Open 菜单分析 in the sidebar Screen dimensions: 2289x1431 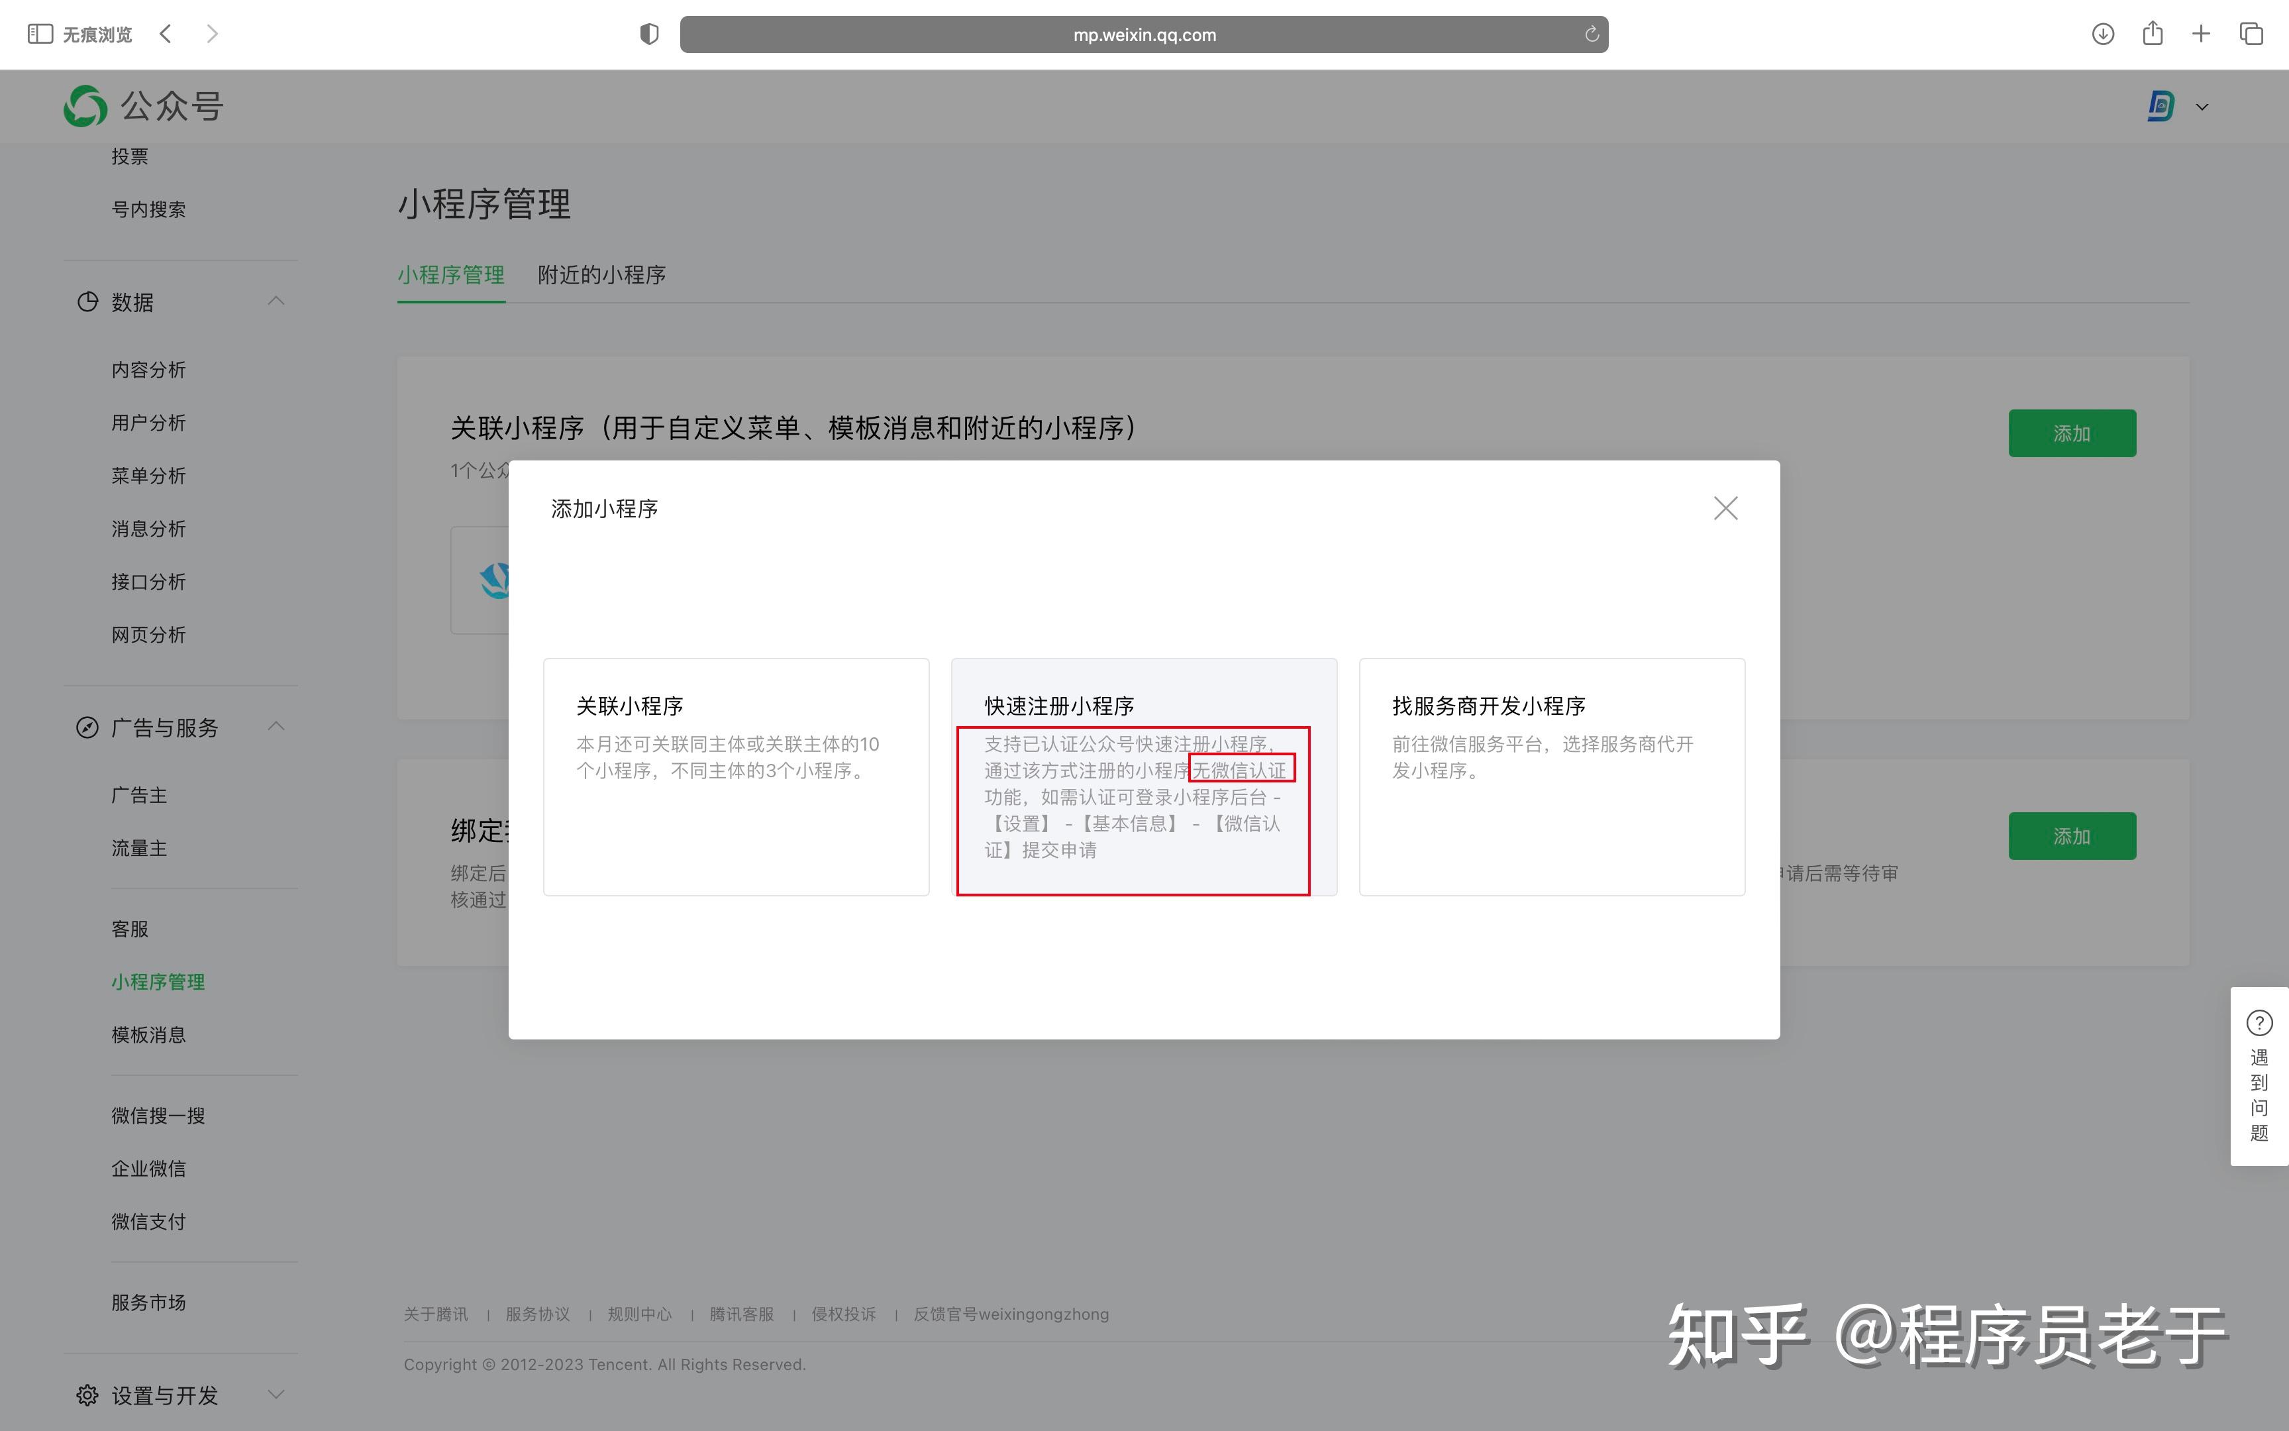click(148, 476)
